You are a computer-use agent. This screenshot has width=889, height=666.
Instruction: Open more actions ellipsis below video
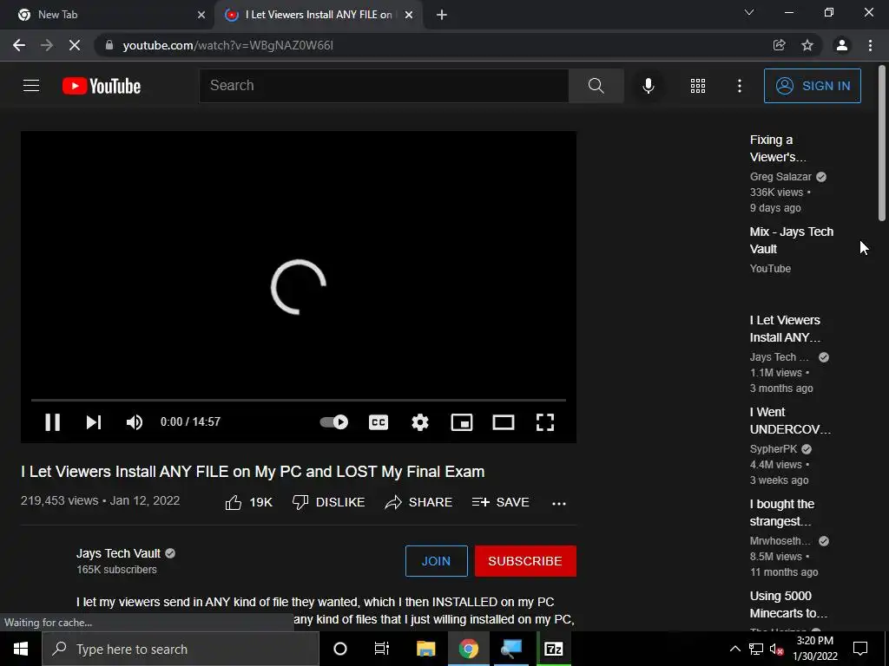click(559, 504)
